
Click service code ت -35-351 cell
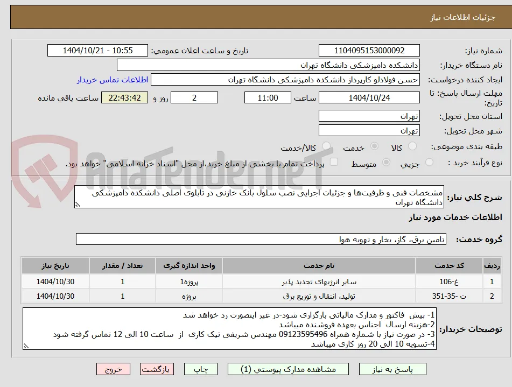[449, 296]
